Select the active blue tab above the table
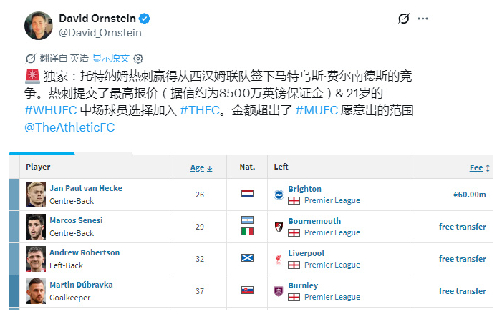The width and height of the screenshot is (497, 314). click(42, 154)
